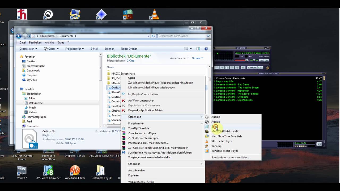The image size is (340, 191).
Task: Click the Explorer back navigation arrow
Action: click(x=19, y=36)
